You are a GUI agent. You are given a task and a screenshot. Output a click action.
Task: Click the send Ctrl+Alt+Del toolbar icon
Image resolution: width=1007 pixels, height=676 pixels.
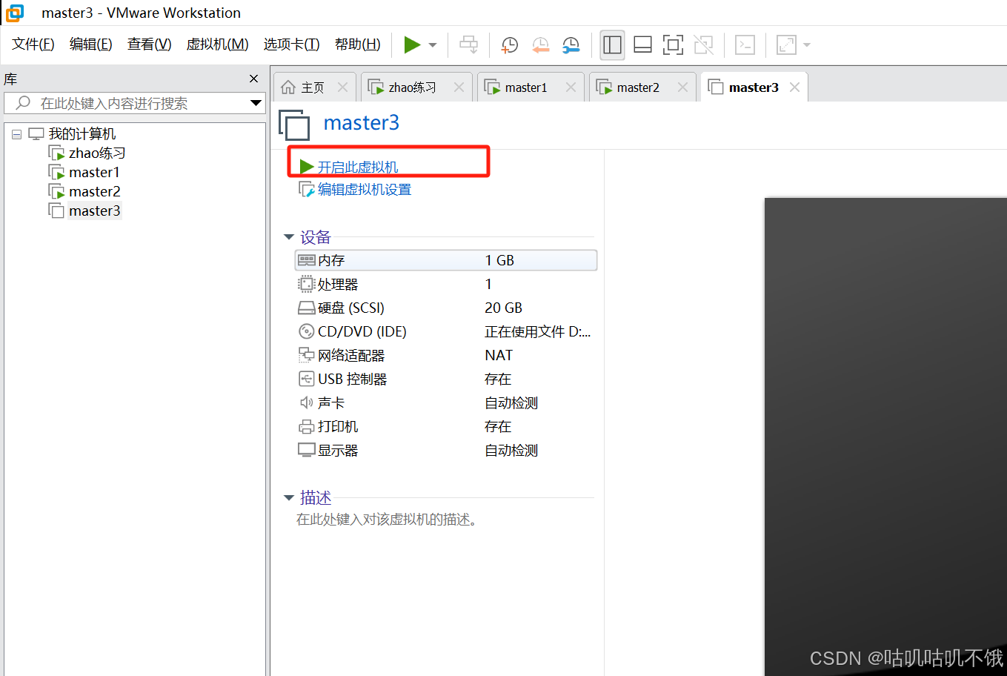(x=468, y=44)
